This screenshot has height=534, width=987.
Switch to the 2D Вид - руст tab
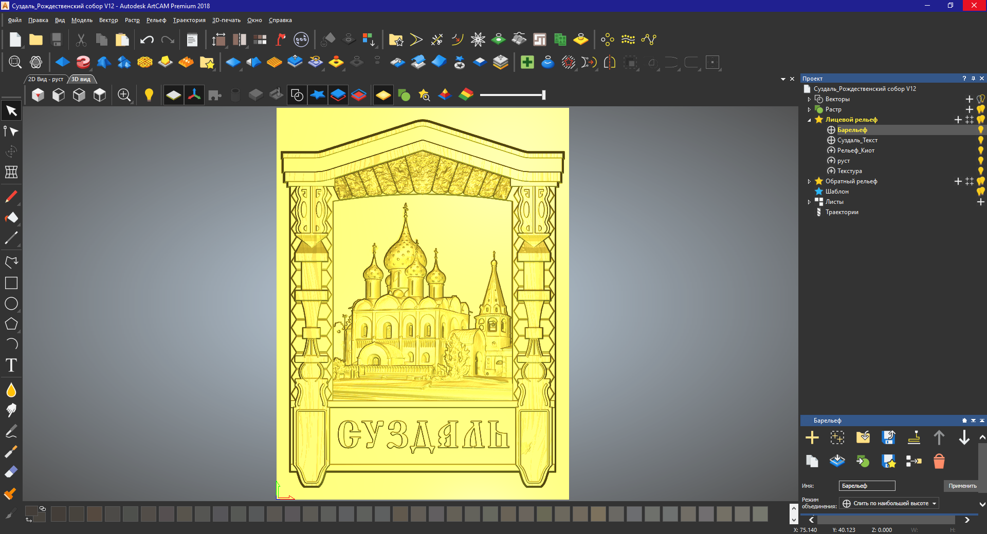pyautogui.click(x=46, y=79)
